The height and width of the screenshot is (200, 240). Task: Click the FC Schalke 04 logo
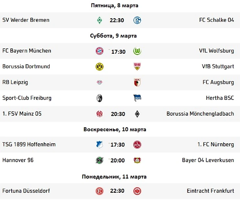tap(137, 20)
